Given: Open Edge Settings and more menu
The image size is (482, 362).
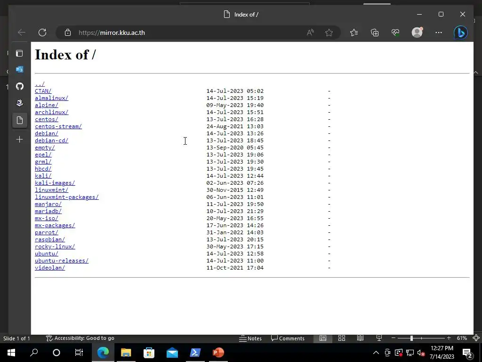Looking at the screenshot, I should coord(439,33).
